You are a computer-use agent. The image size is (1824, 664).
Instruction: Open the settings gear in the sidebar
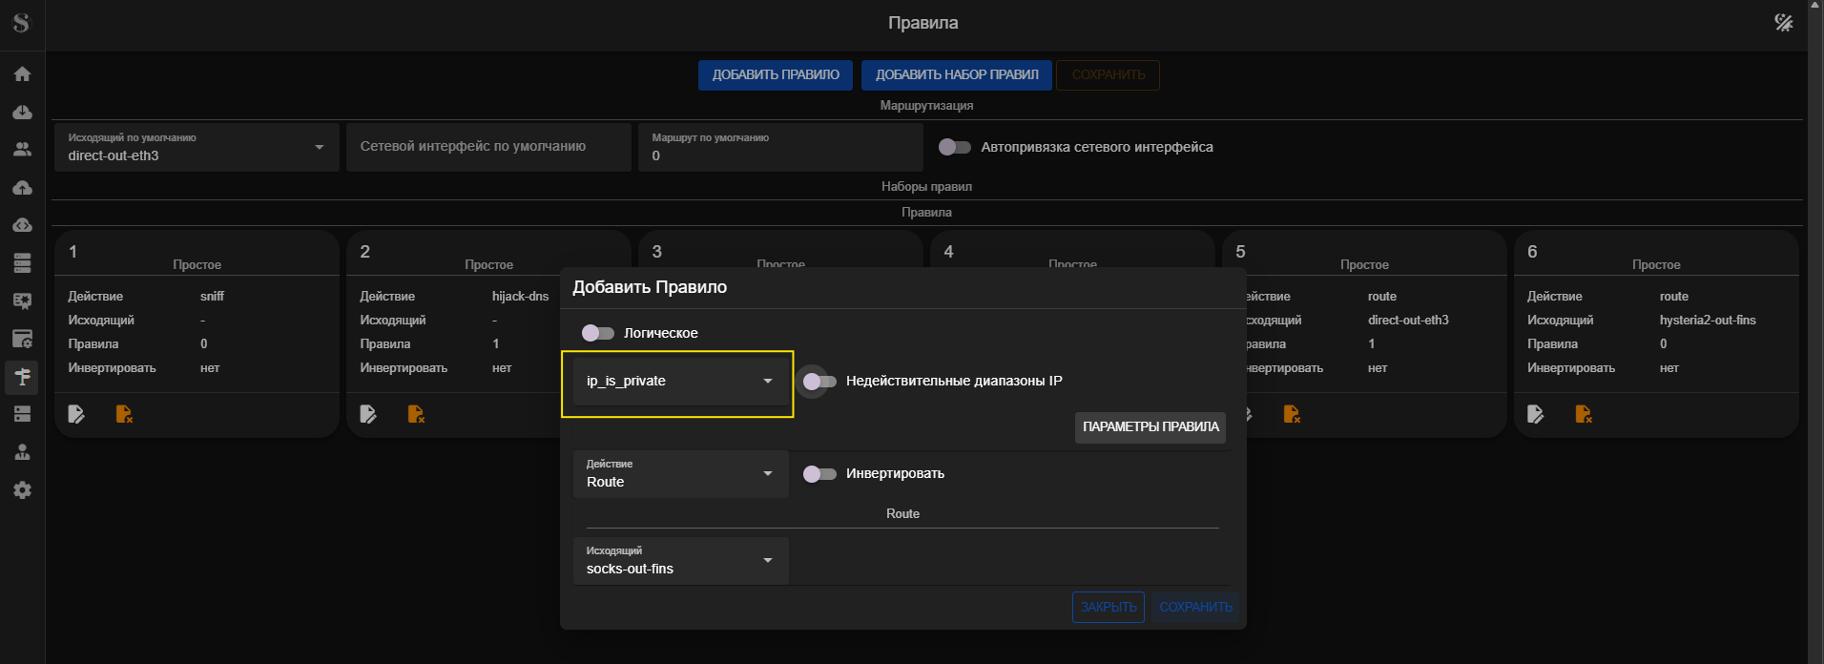tap(22, 490)
